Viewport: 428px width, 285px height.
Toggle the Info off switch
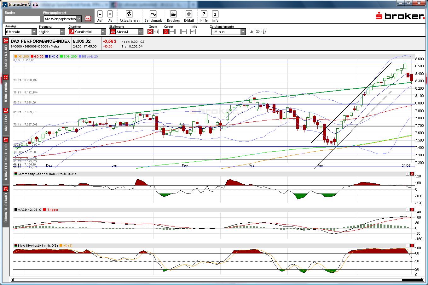[x=193, y=31]
